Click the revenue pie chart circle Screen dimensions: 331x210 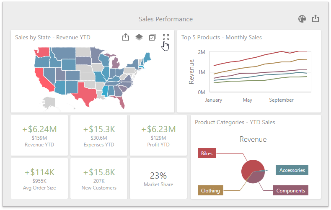(x=252, y=172)
